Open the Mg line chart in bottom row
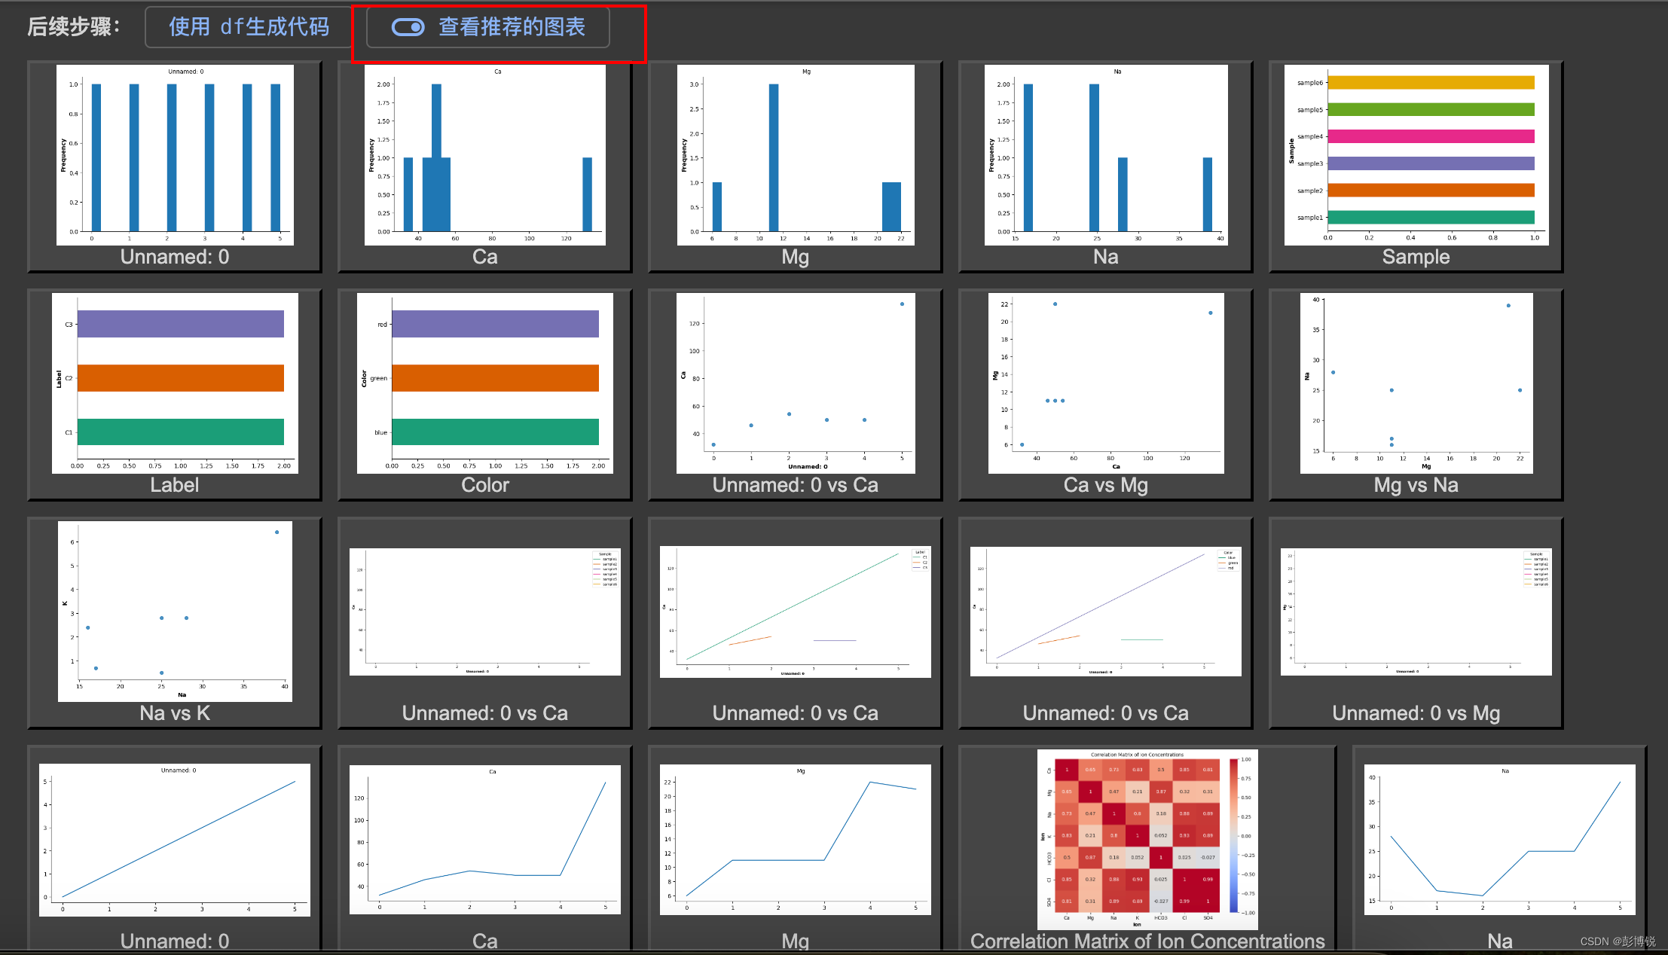 [x=795, y=840]
